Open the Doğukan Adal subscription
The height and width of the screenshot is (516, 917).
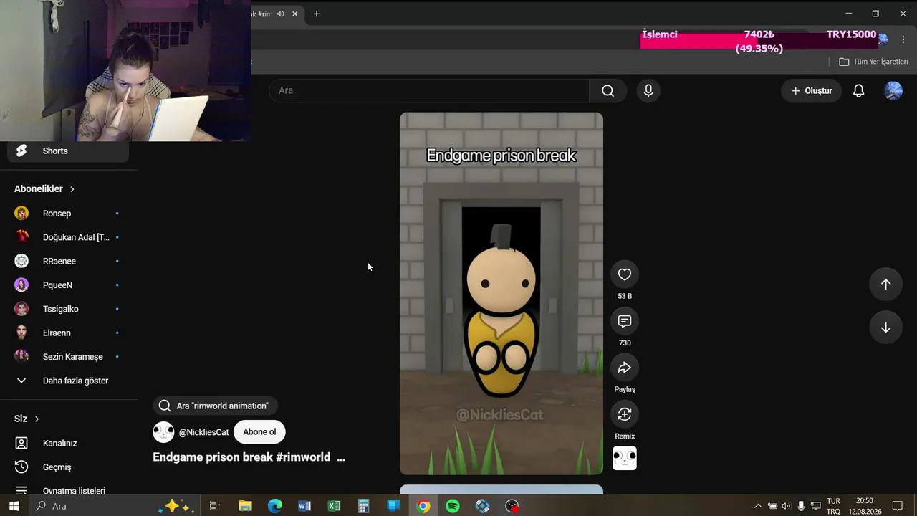point(68,237)
